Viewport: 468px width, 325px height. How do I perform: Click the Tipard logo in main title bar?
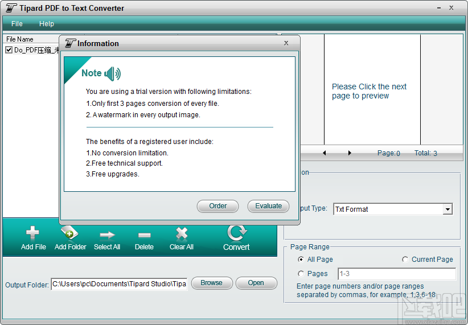[11, 8]
